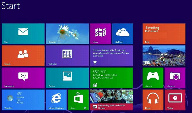Open the Messaging chat tile
This screenshot has height=113, width=192.
click(x=23, y=78)
